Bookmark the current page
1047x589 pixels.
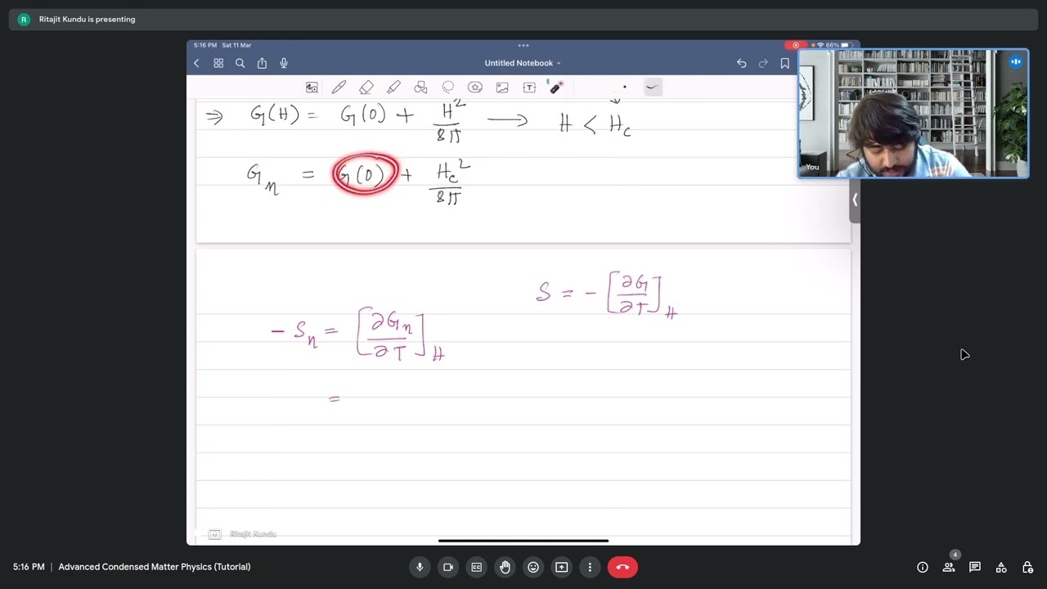(785, 63)
